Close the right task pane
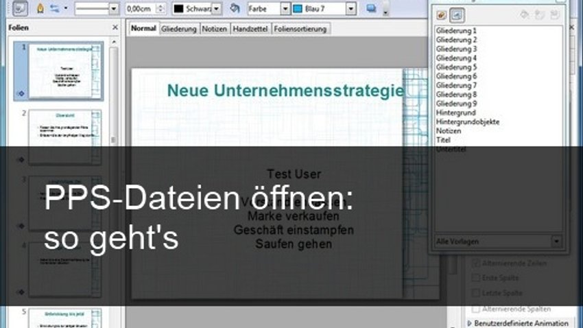583x328 pixels. 572,27
